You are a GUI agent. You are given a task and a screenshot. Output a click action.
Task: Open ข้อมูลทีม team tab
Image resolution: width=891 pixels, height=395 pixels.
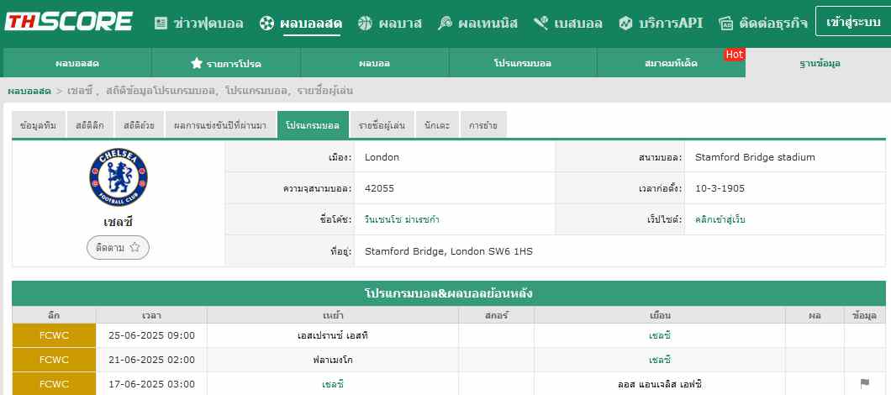(38, 125)
